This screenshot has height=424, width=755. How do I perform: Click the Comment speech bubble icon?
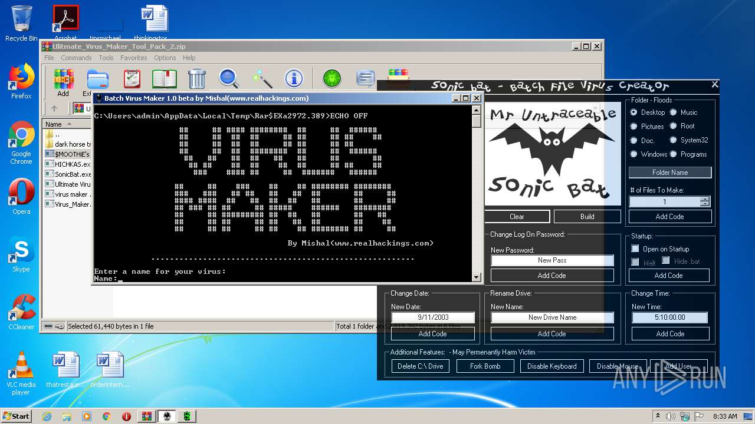click(x=366, y=79)
